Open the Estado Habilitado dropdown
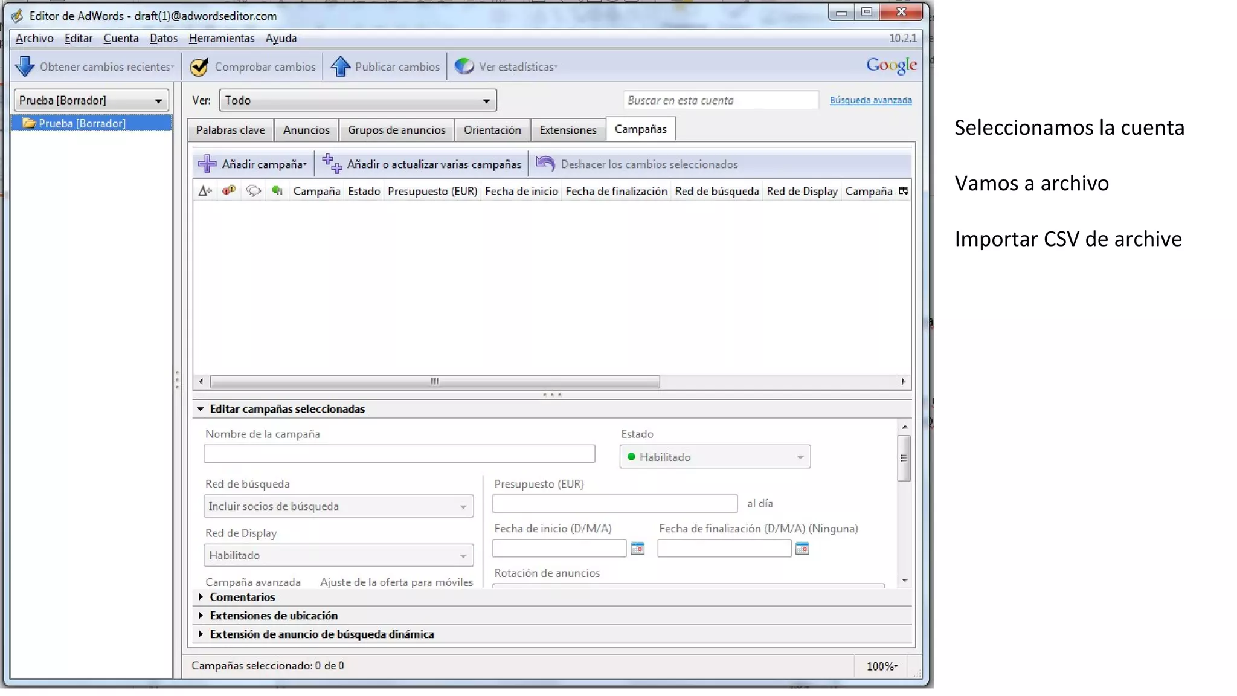This screenshot has width=1237, height=696. 715,457
